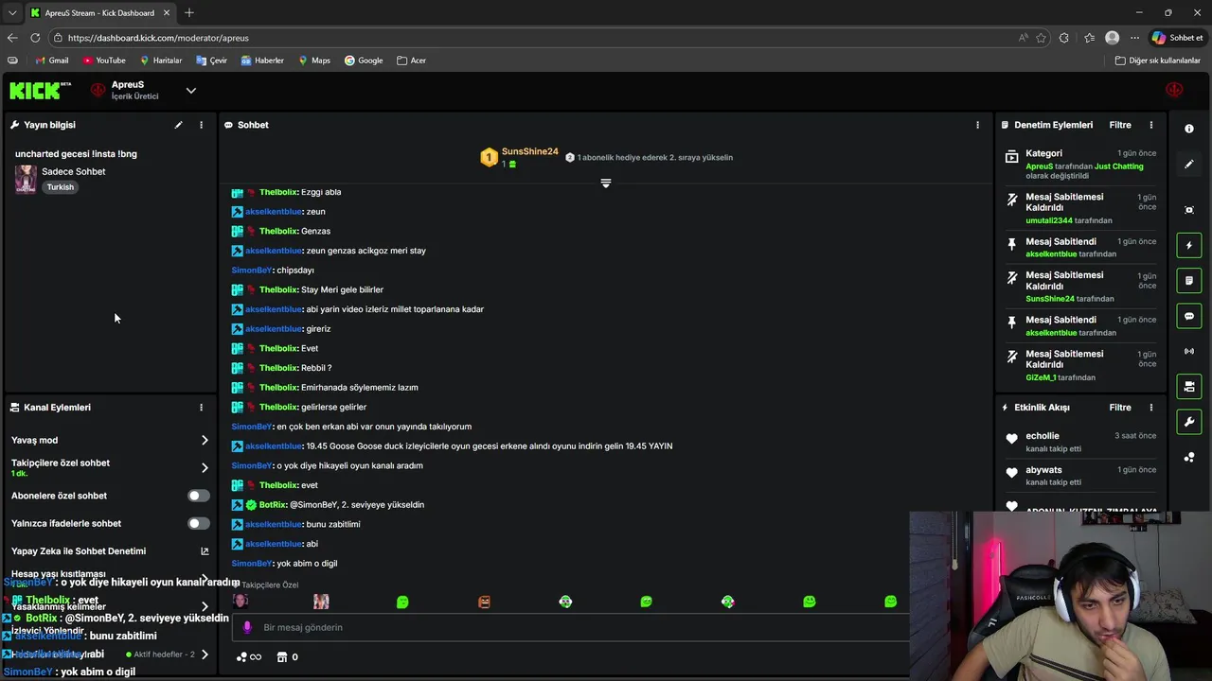Click the first-place badge next to SunsShine24

click(x=489, y=158)
